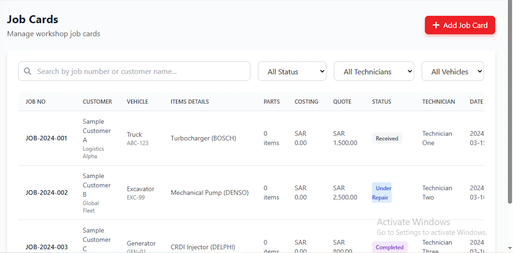Open job JOB-2024-001

point(46,138)
